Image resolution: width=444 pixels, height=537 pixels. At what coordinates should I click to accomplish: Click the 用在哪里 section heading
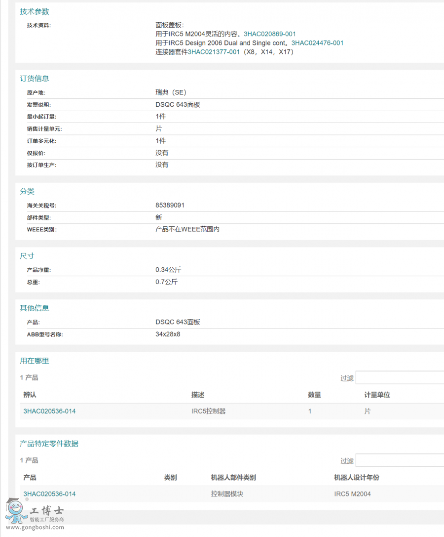point(34,361)
